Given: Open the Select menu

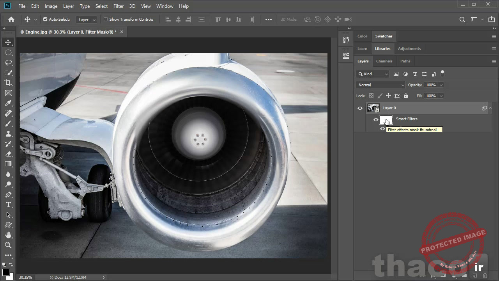Looking at the screenshot, I should click(x=101, y=6).
